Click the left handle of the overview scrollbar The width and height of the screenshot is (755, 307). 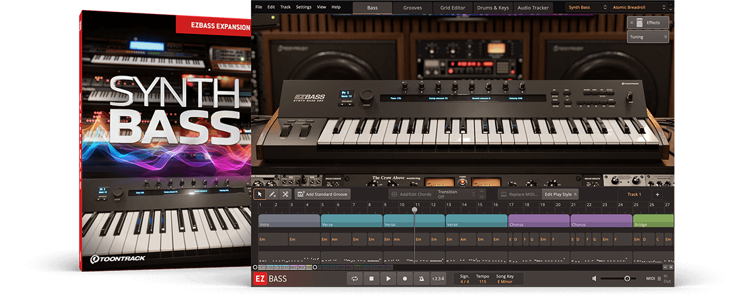click(x=255, y=267)
